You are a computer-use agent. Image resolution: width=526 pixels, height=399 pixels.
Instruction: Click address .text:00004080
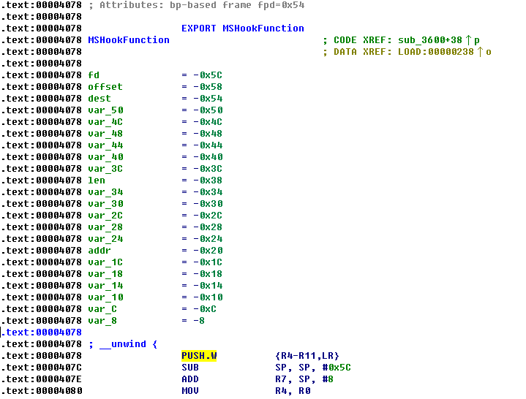coord(42,391)
